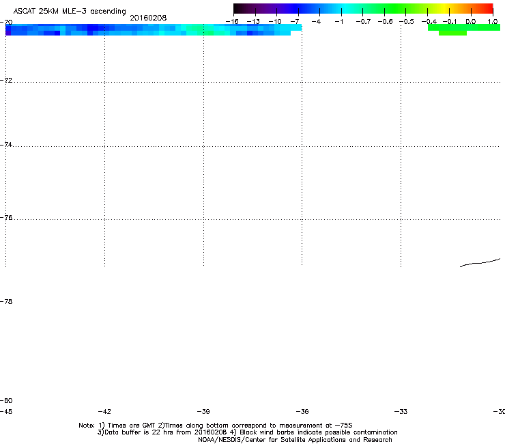
Task: Click the green data patch at top right of map
Action: tap(464, 29)
